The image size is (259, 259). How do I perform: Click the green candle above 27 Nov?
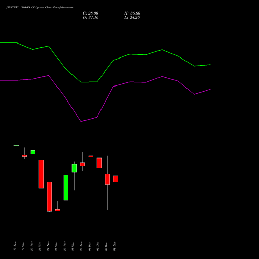click(74, 168)
